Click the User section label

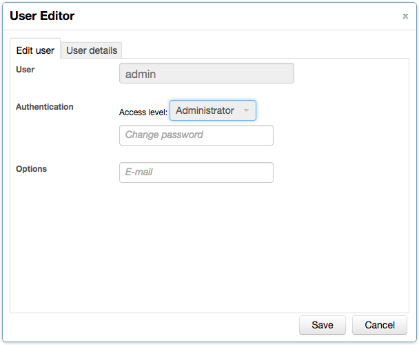(25, 70)
